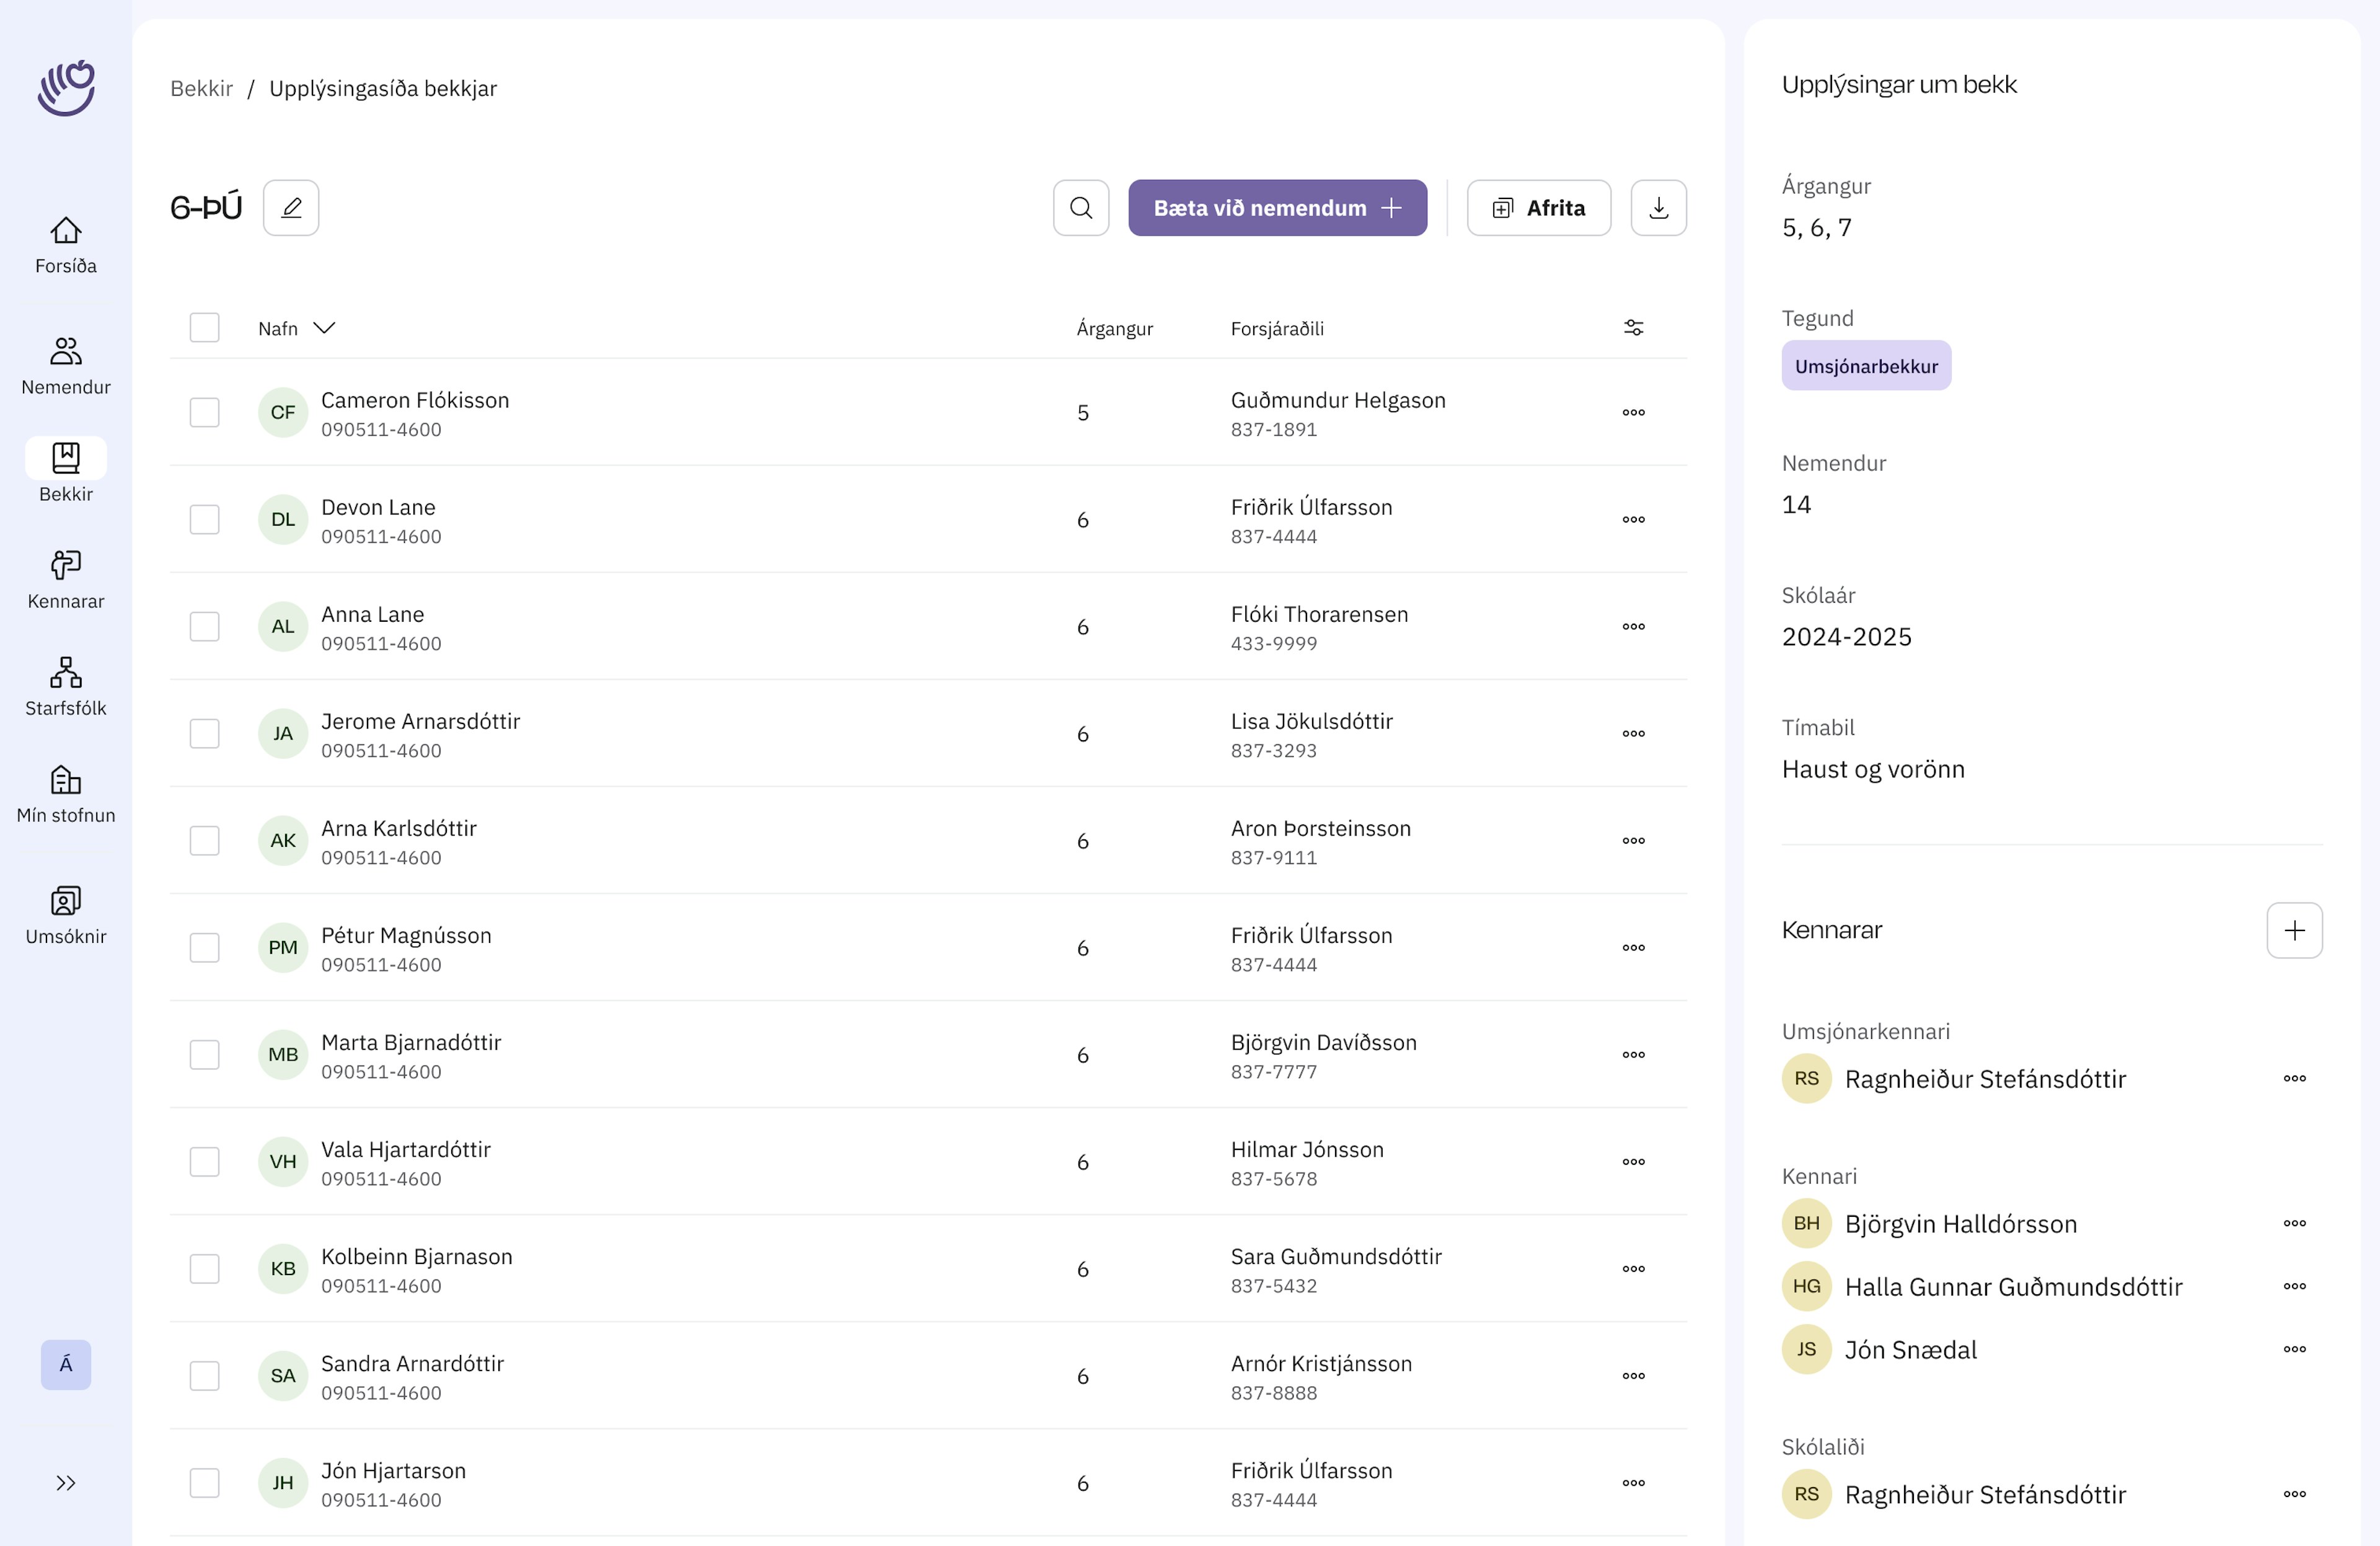Open options menu for teacher Jón Snædal

coord(2294,1349)
